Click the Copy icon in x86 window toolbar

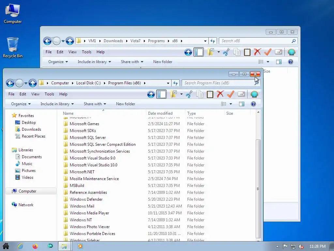pos(237,52)
